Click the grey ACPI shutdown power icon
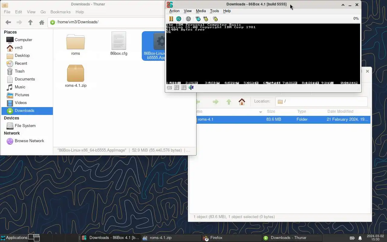The height and width of the screenshot is (242, 387). [188, 19]
